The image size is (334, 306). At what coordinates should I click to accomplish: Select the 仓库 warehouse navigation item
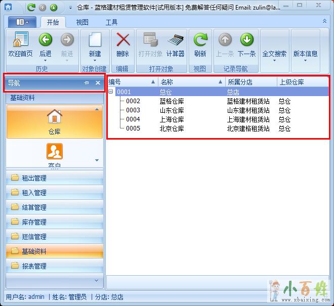click(54, 122)
